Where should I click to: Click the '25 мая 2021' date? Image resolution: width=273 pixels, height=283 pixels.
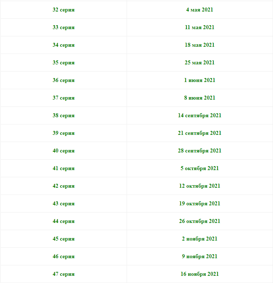pyautogui.click(x=199, y=63)
